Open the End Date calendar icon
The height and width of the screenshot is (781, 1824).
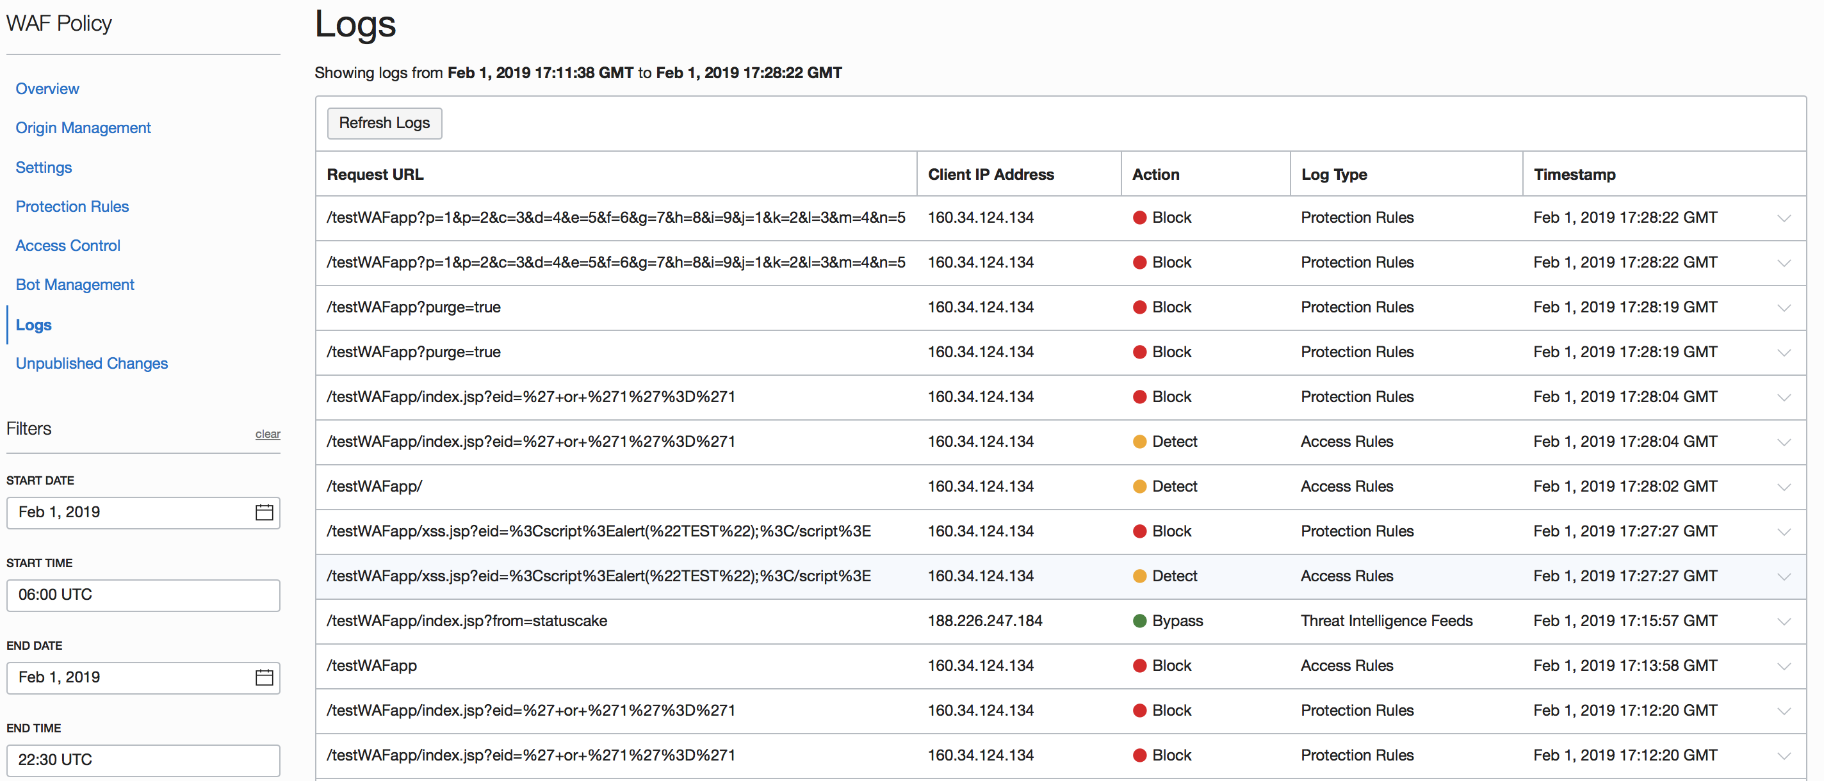click(264, 677)
